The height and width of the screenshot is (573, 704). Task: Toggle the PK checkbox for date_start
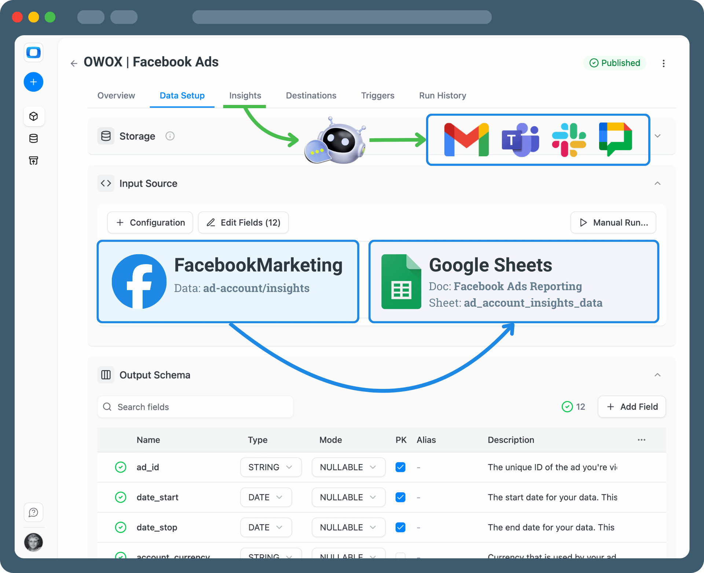(400, 497)
